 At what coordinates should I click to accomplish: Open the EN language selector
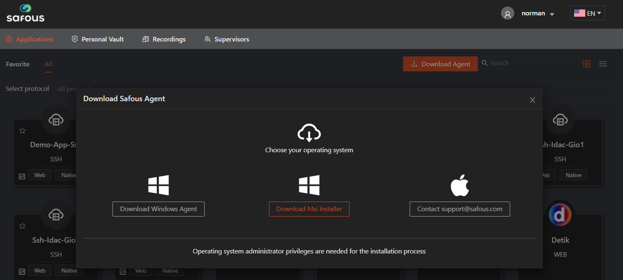587,13
